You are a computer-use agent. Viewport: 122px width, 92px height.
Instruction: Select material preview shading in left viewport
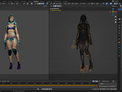coord(41,4)
